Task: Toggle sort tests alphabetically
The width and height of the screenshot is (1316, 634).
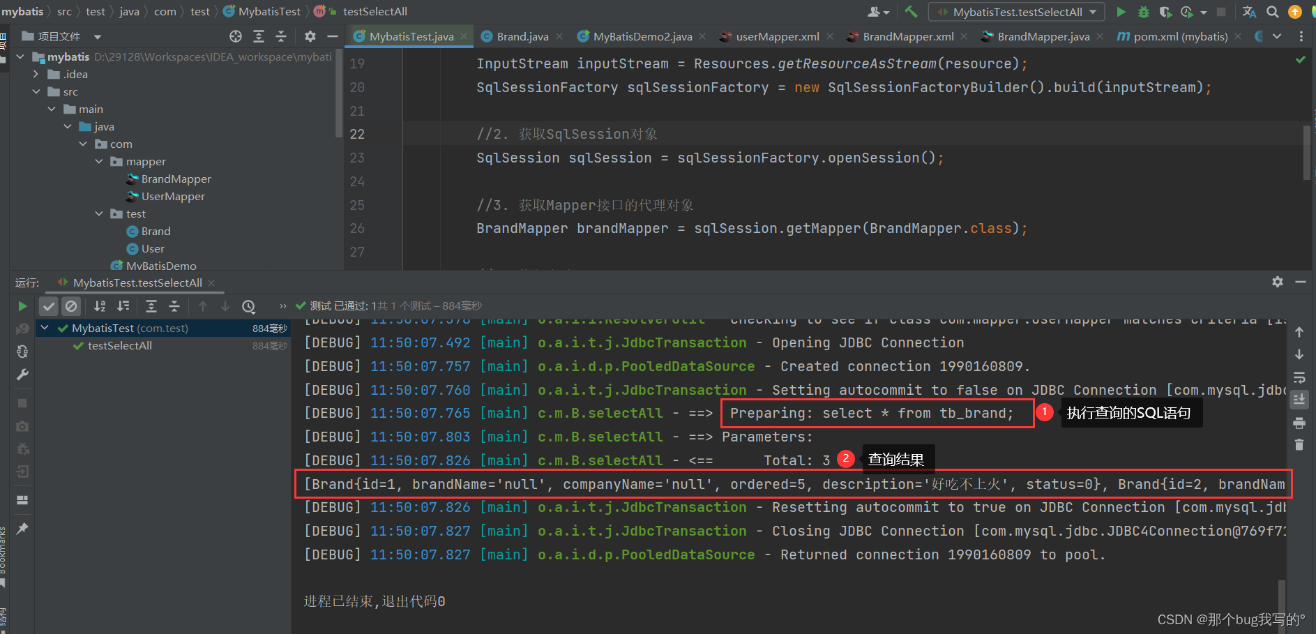Action: pos(100,306)
